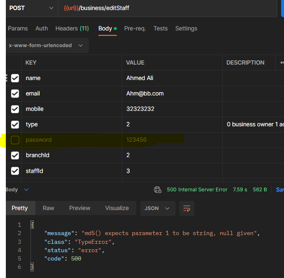Click the globe network icon in response bar
The height and width of the screenshot is (278, 284).
tap(158, 190)
